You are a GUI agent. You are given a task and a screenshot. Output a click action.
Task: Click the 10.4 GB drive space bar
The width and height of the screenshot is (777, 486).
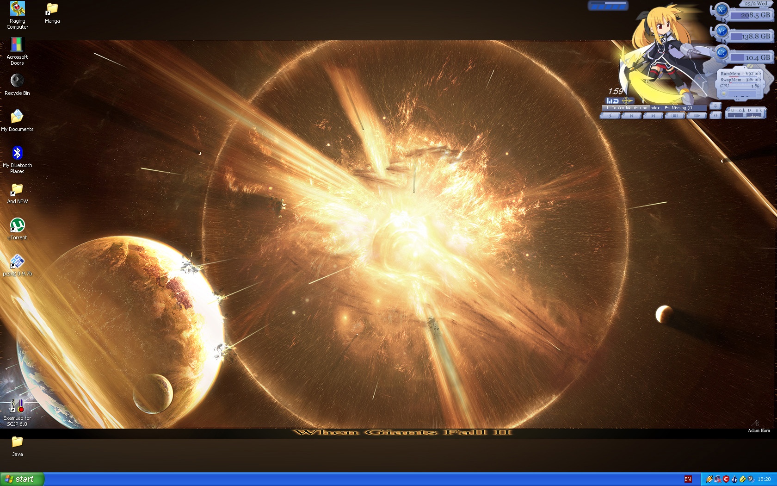click(751, 57)
